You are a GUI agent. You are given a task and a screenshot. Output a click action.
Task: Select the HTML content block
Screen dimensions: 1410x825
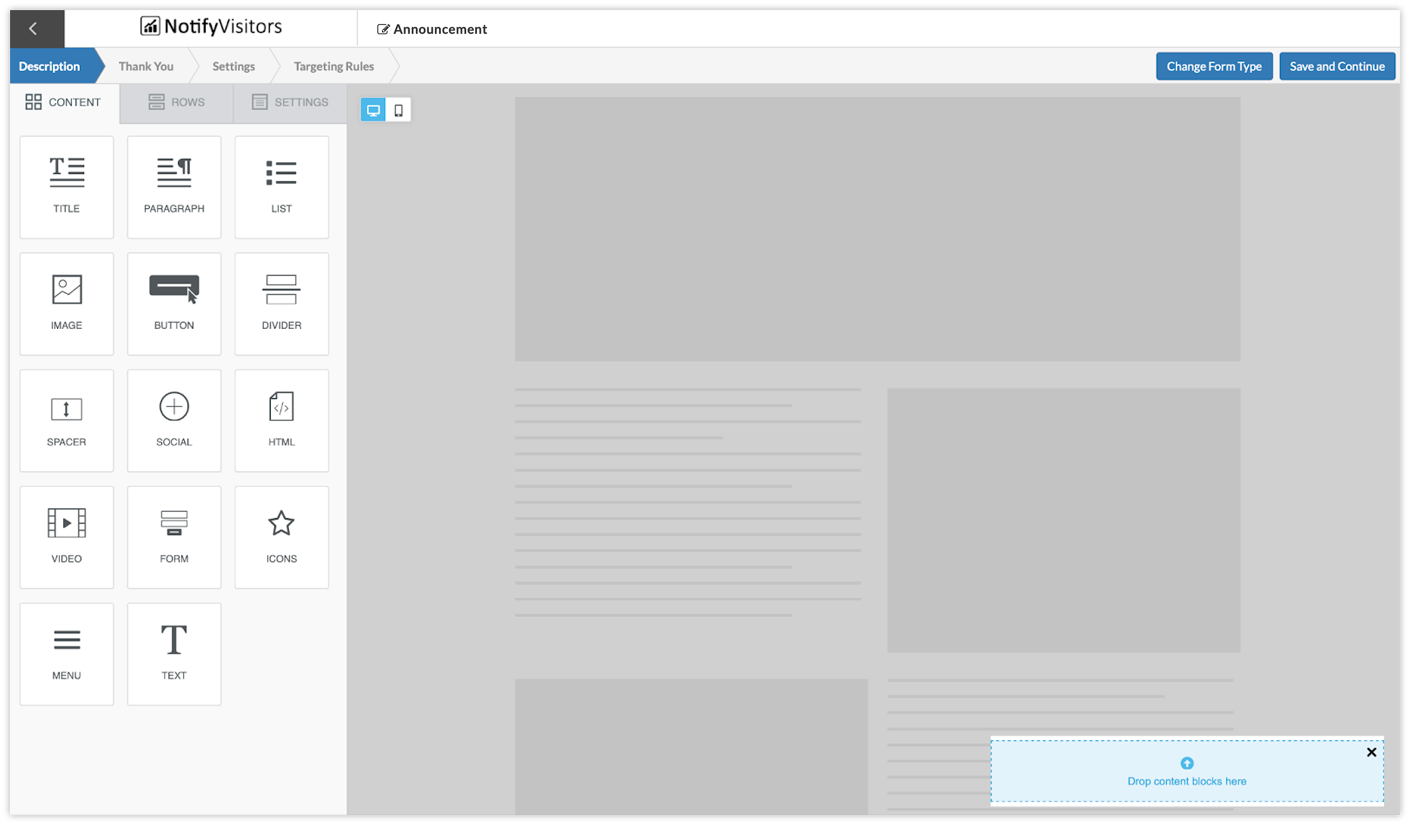[281, 421]
